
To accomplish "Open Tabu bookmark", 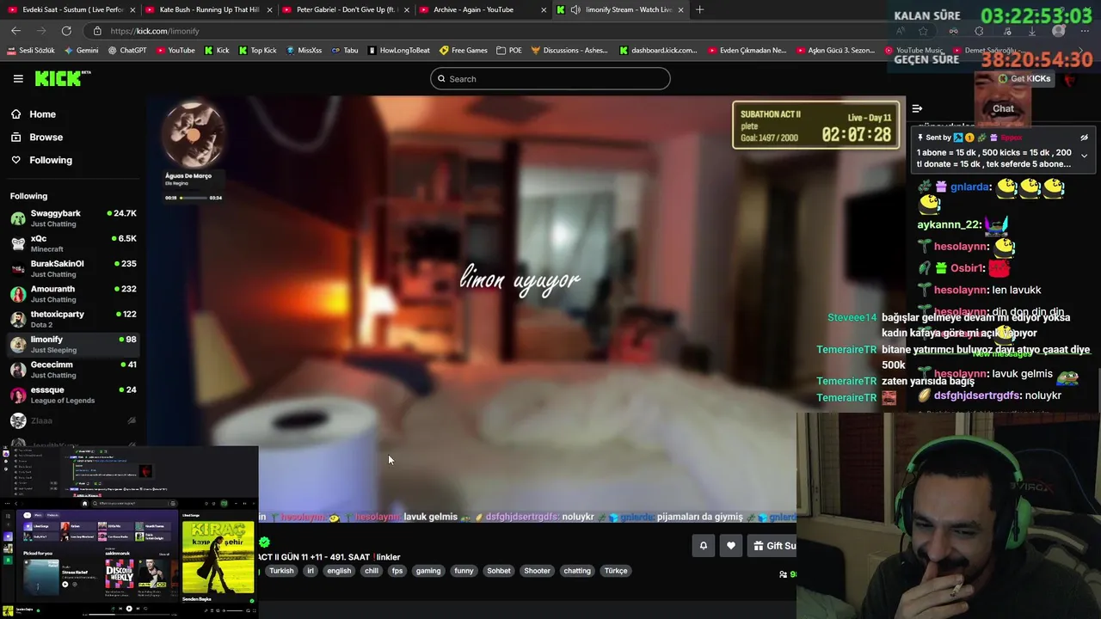I will click(x=345, y=51).
